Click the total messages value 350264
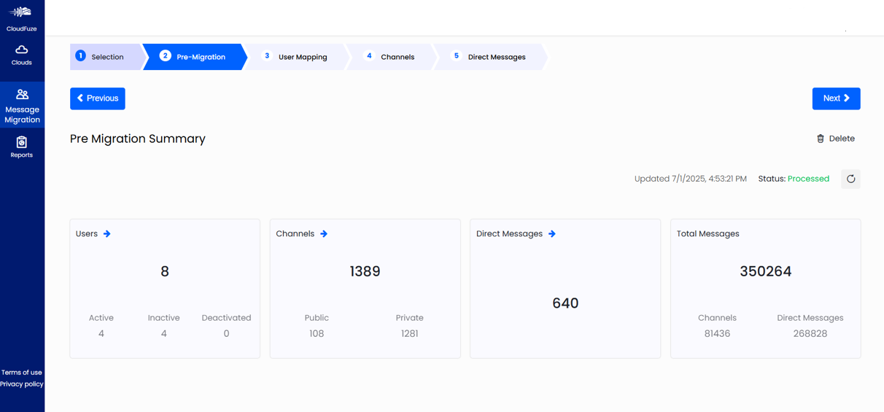 click(x=766, y=271)
